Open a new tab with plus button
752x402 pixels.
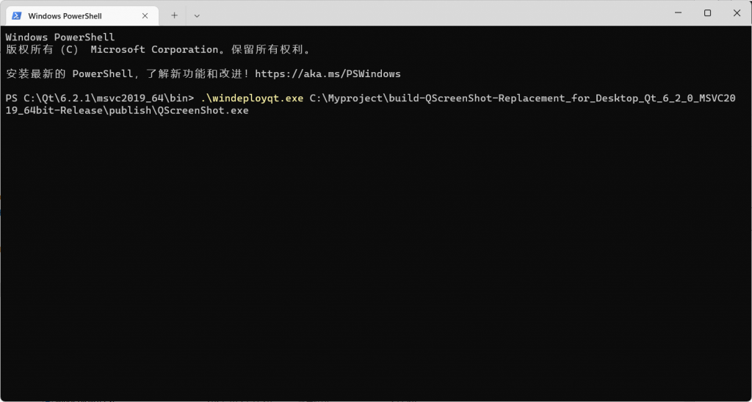point(174,15)
